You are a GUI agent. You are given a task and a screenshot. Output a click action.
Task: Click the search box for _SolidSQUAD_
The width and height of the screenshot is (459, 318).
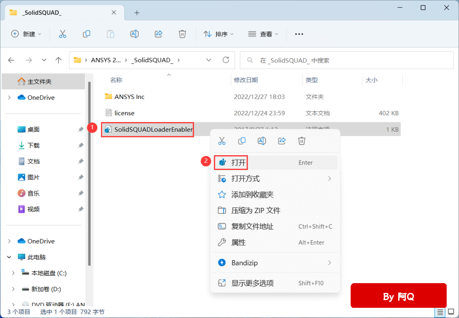346,60
